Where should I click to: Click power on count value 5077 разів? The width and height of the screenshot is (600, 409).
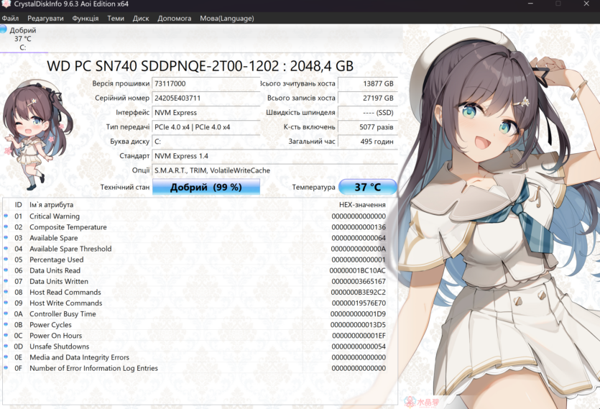pyautogui.click(x=368, y=127)
